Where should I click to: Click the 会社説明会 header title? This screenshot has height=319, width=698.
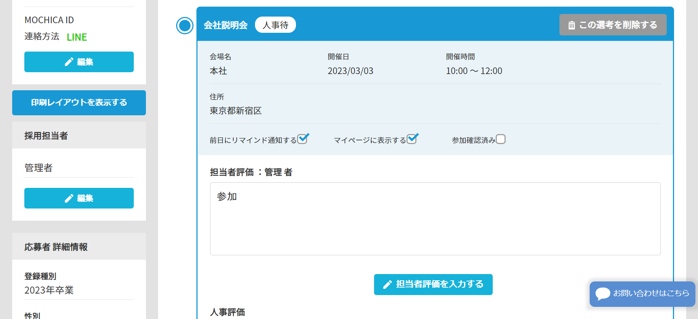226,25
